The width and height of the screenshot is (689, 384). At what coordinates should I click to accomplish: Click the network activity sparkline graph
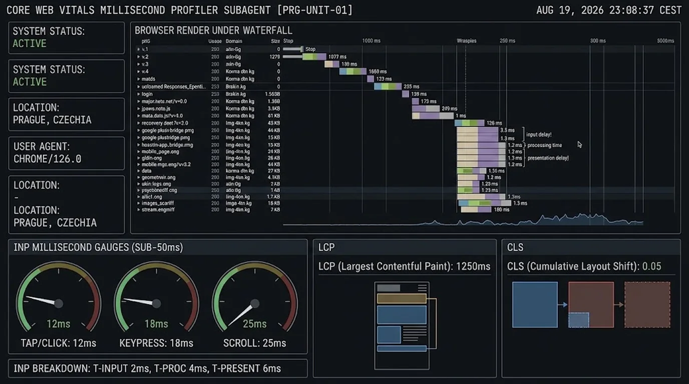[x=463, y=220]
